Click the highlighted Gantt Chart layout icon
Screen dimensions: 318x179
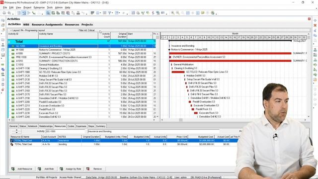click(x=24, y=13)
